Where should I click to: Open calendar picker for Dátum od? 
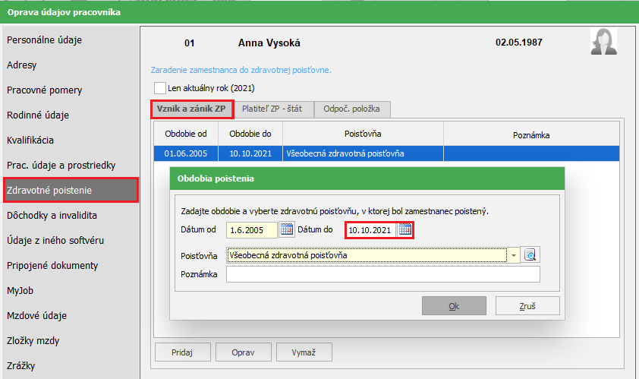point(287,229)
